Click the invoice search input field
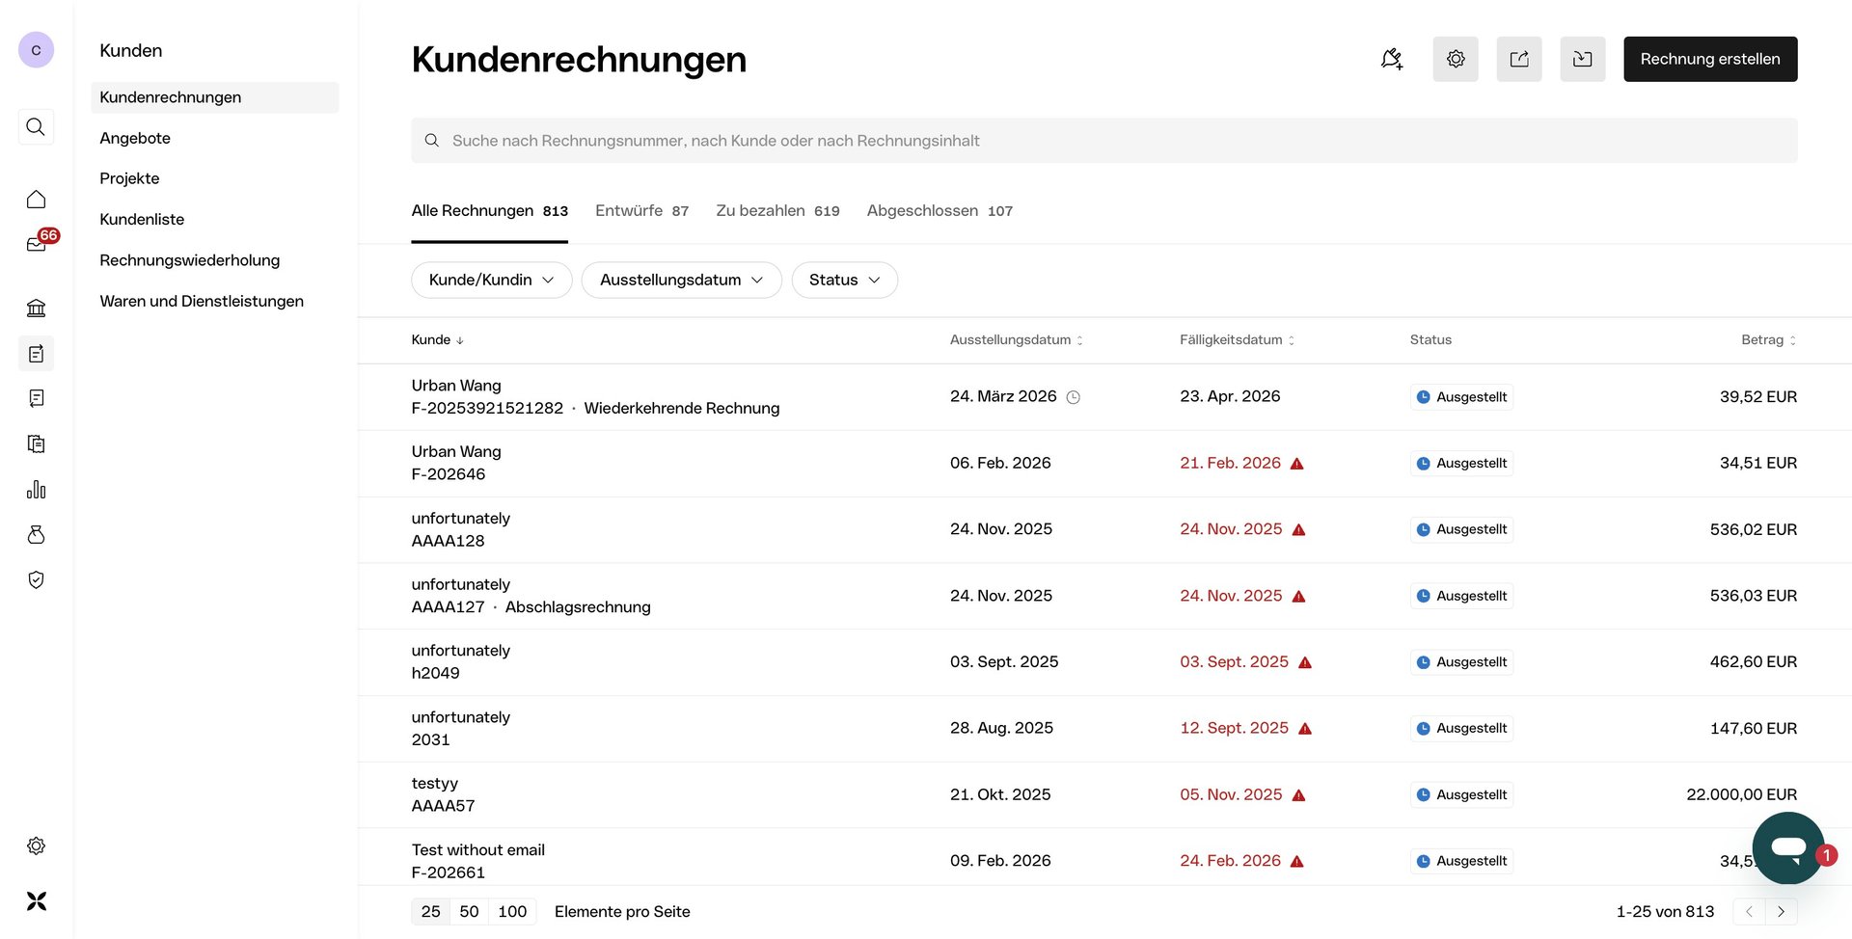 1103,141
